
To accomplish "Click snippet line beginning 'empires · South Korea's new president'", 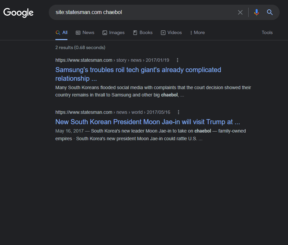I will click(x=129, y=139).
